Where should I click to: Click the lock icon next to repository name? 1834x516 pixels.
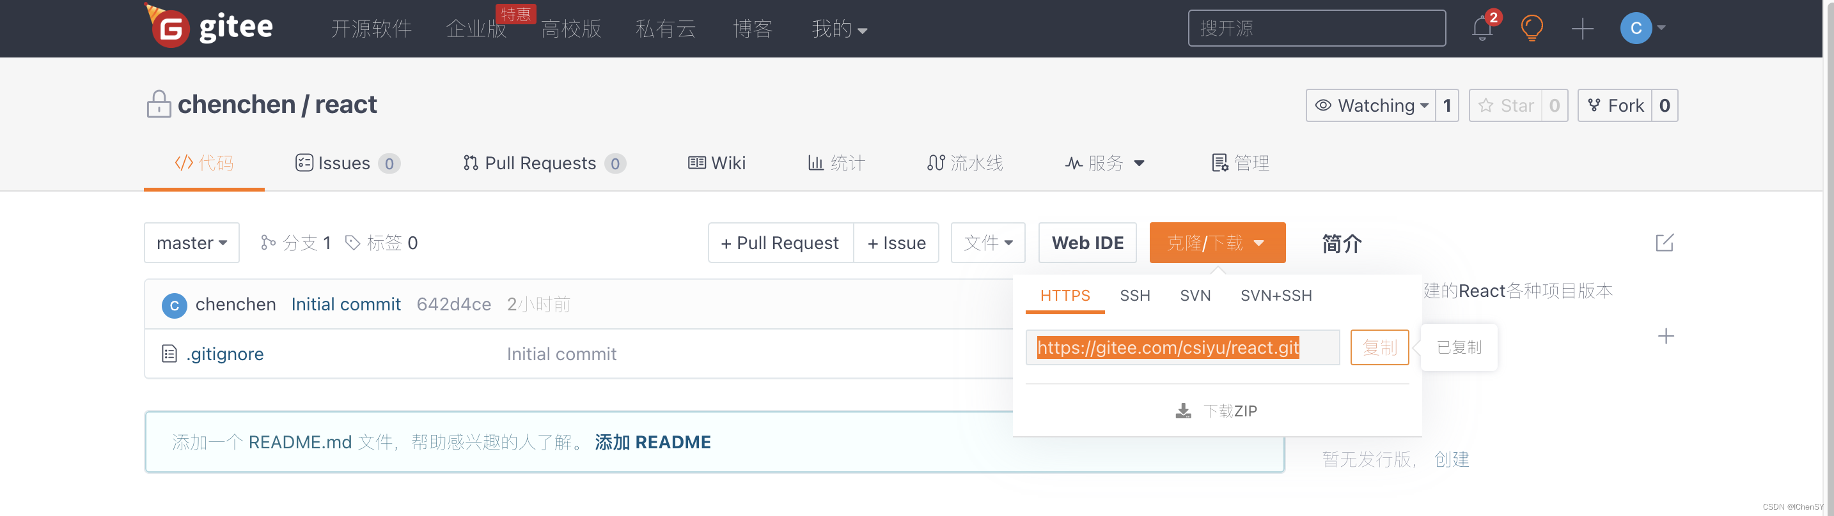point(159,103)
